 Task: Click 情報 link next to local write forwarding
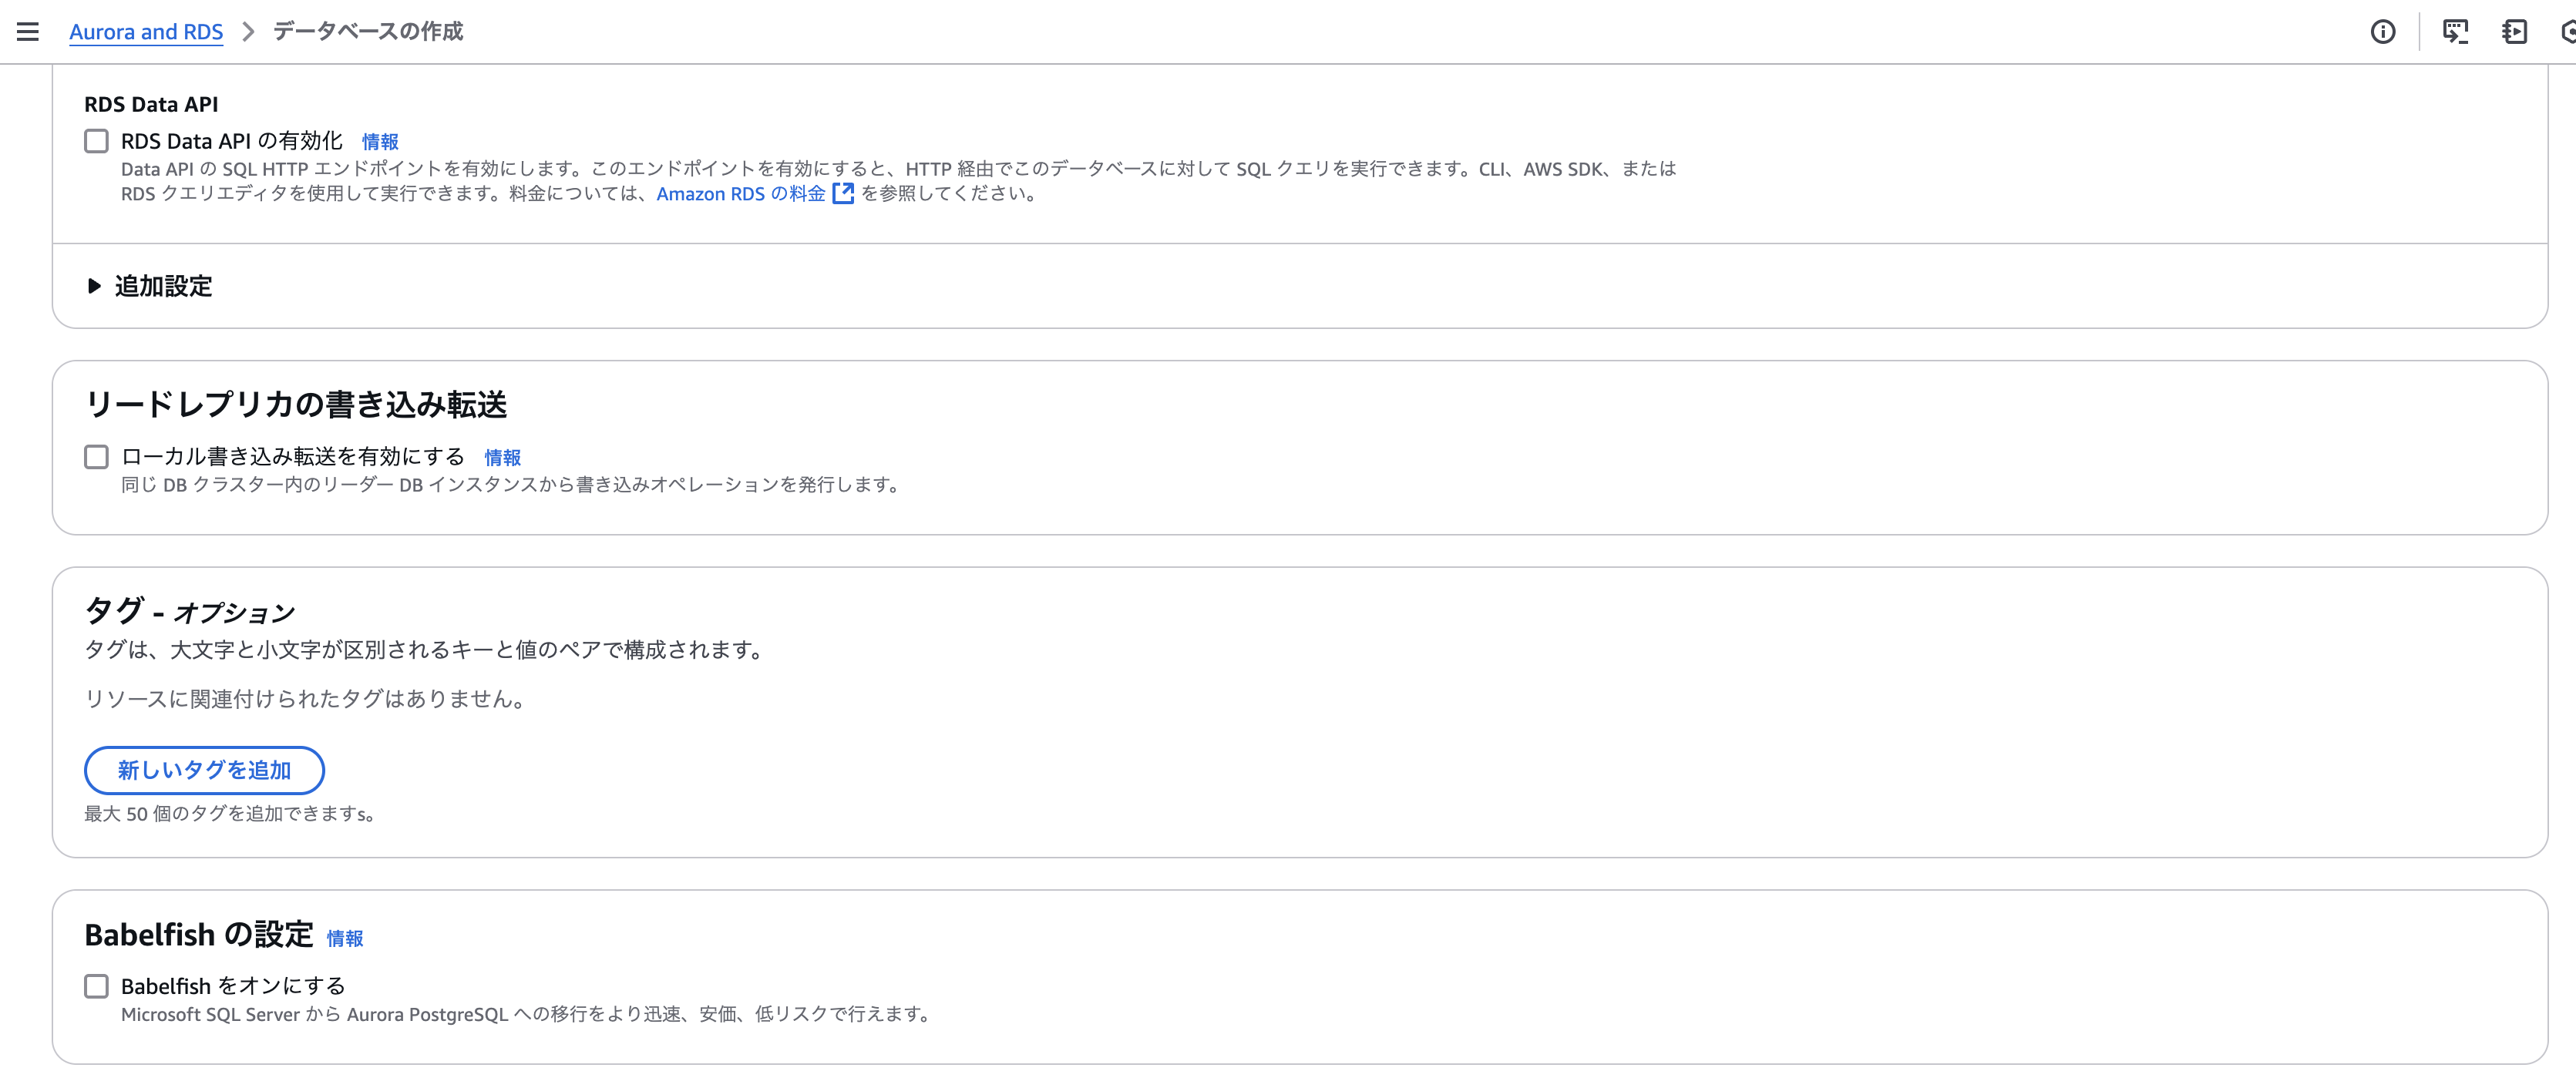tap(502, 458)
